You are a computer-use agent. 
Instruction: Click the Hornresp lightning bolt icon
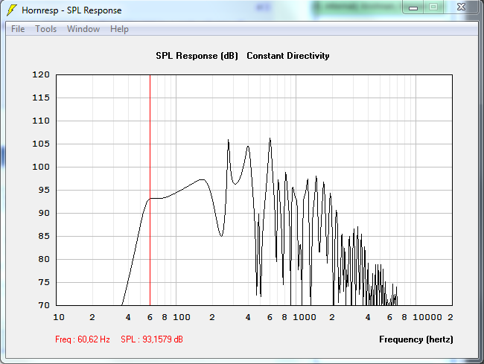point(11,10)
